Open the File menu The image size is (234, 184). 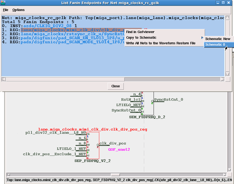tap(5, 10)
